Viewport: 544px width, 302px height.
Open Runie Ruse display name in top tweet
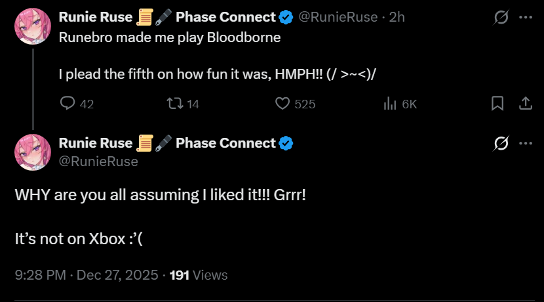click(x=96, y=17)
